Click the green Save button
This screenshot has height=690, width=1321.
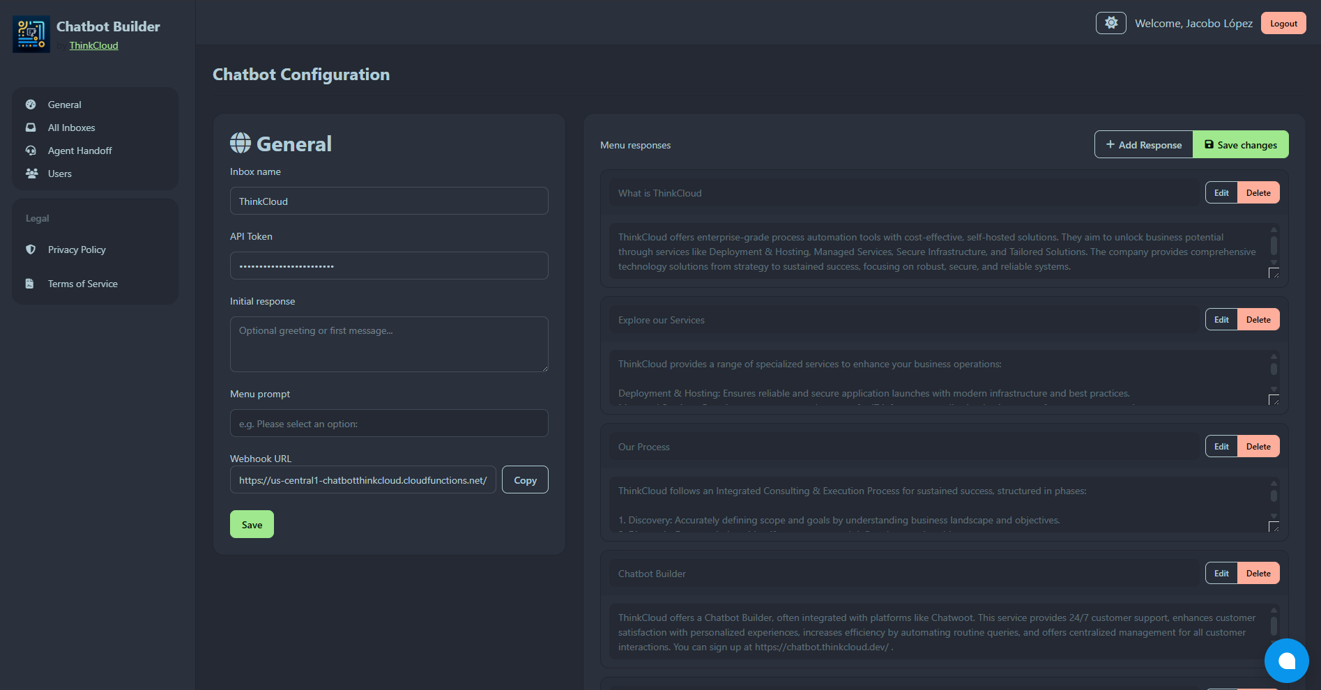tap(252, 524)
